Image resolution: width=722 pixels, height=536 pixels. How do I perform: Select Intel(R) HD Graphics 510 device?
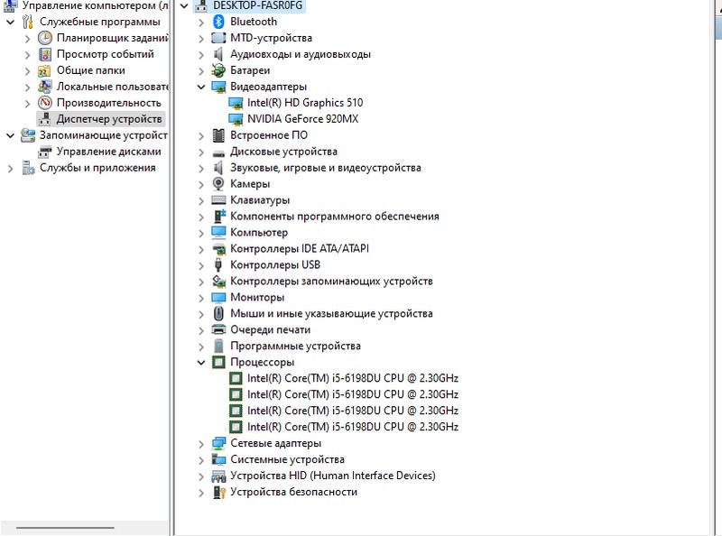[x=304, y=103]
